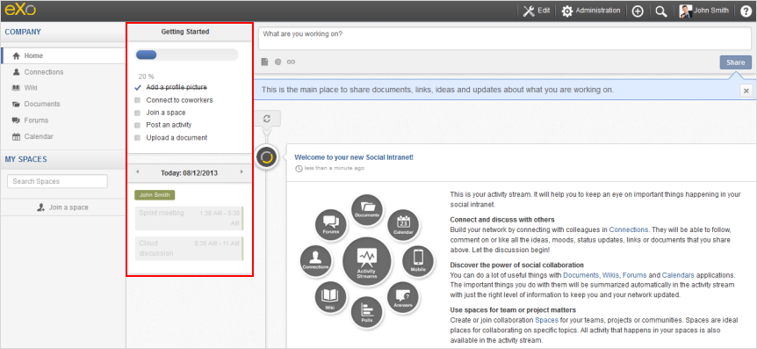This screenshot has height=349, width=757.
Task: Click Join a space in left sidebar
Action: pyautogui.click(x=63, y=207)
